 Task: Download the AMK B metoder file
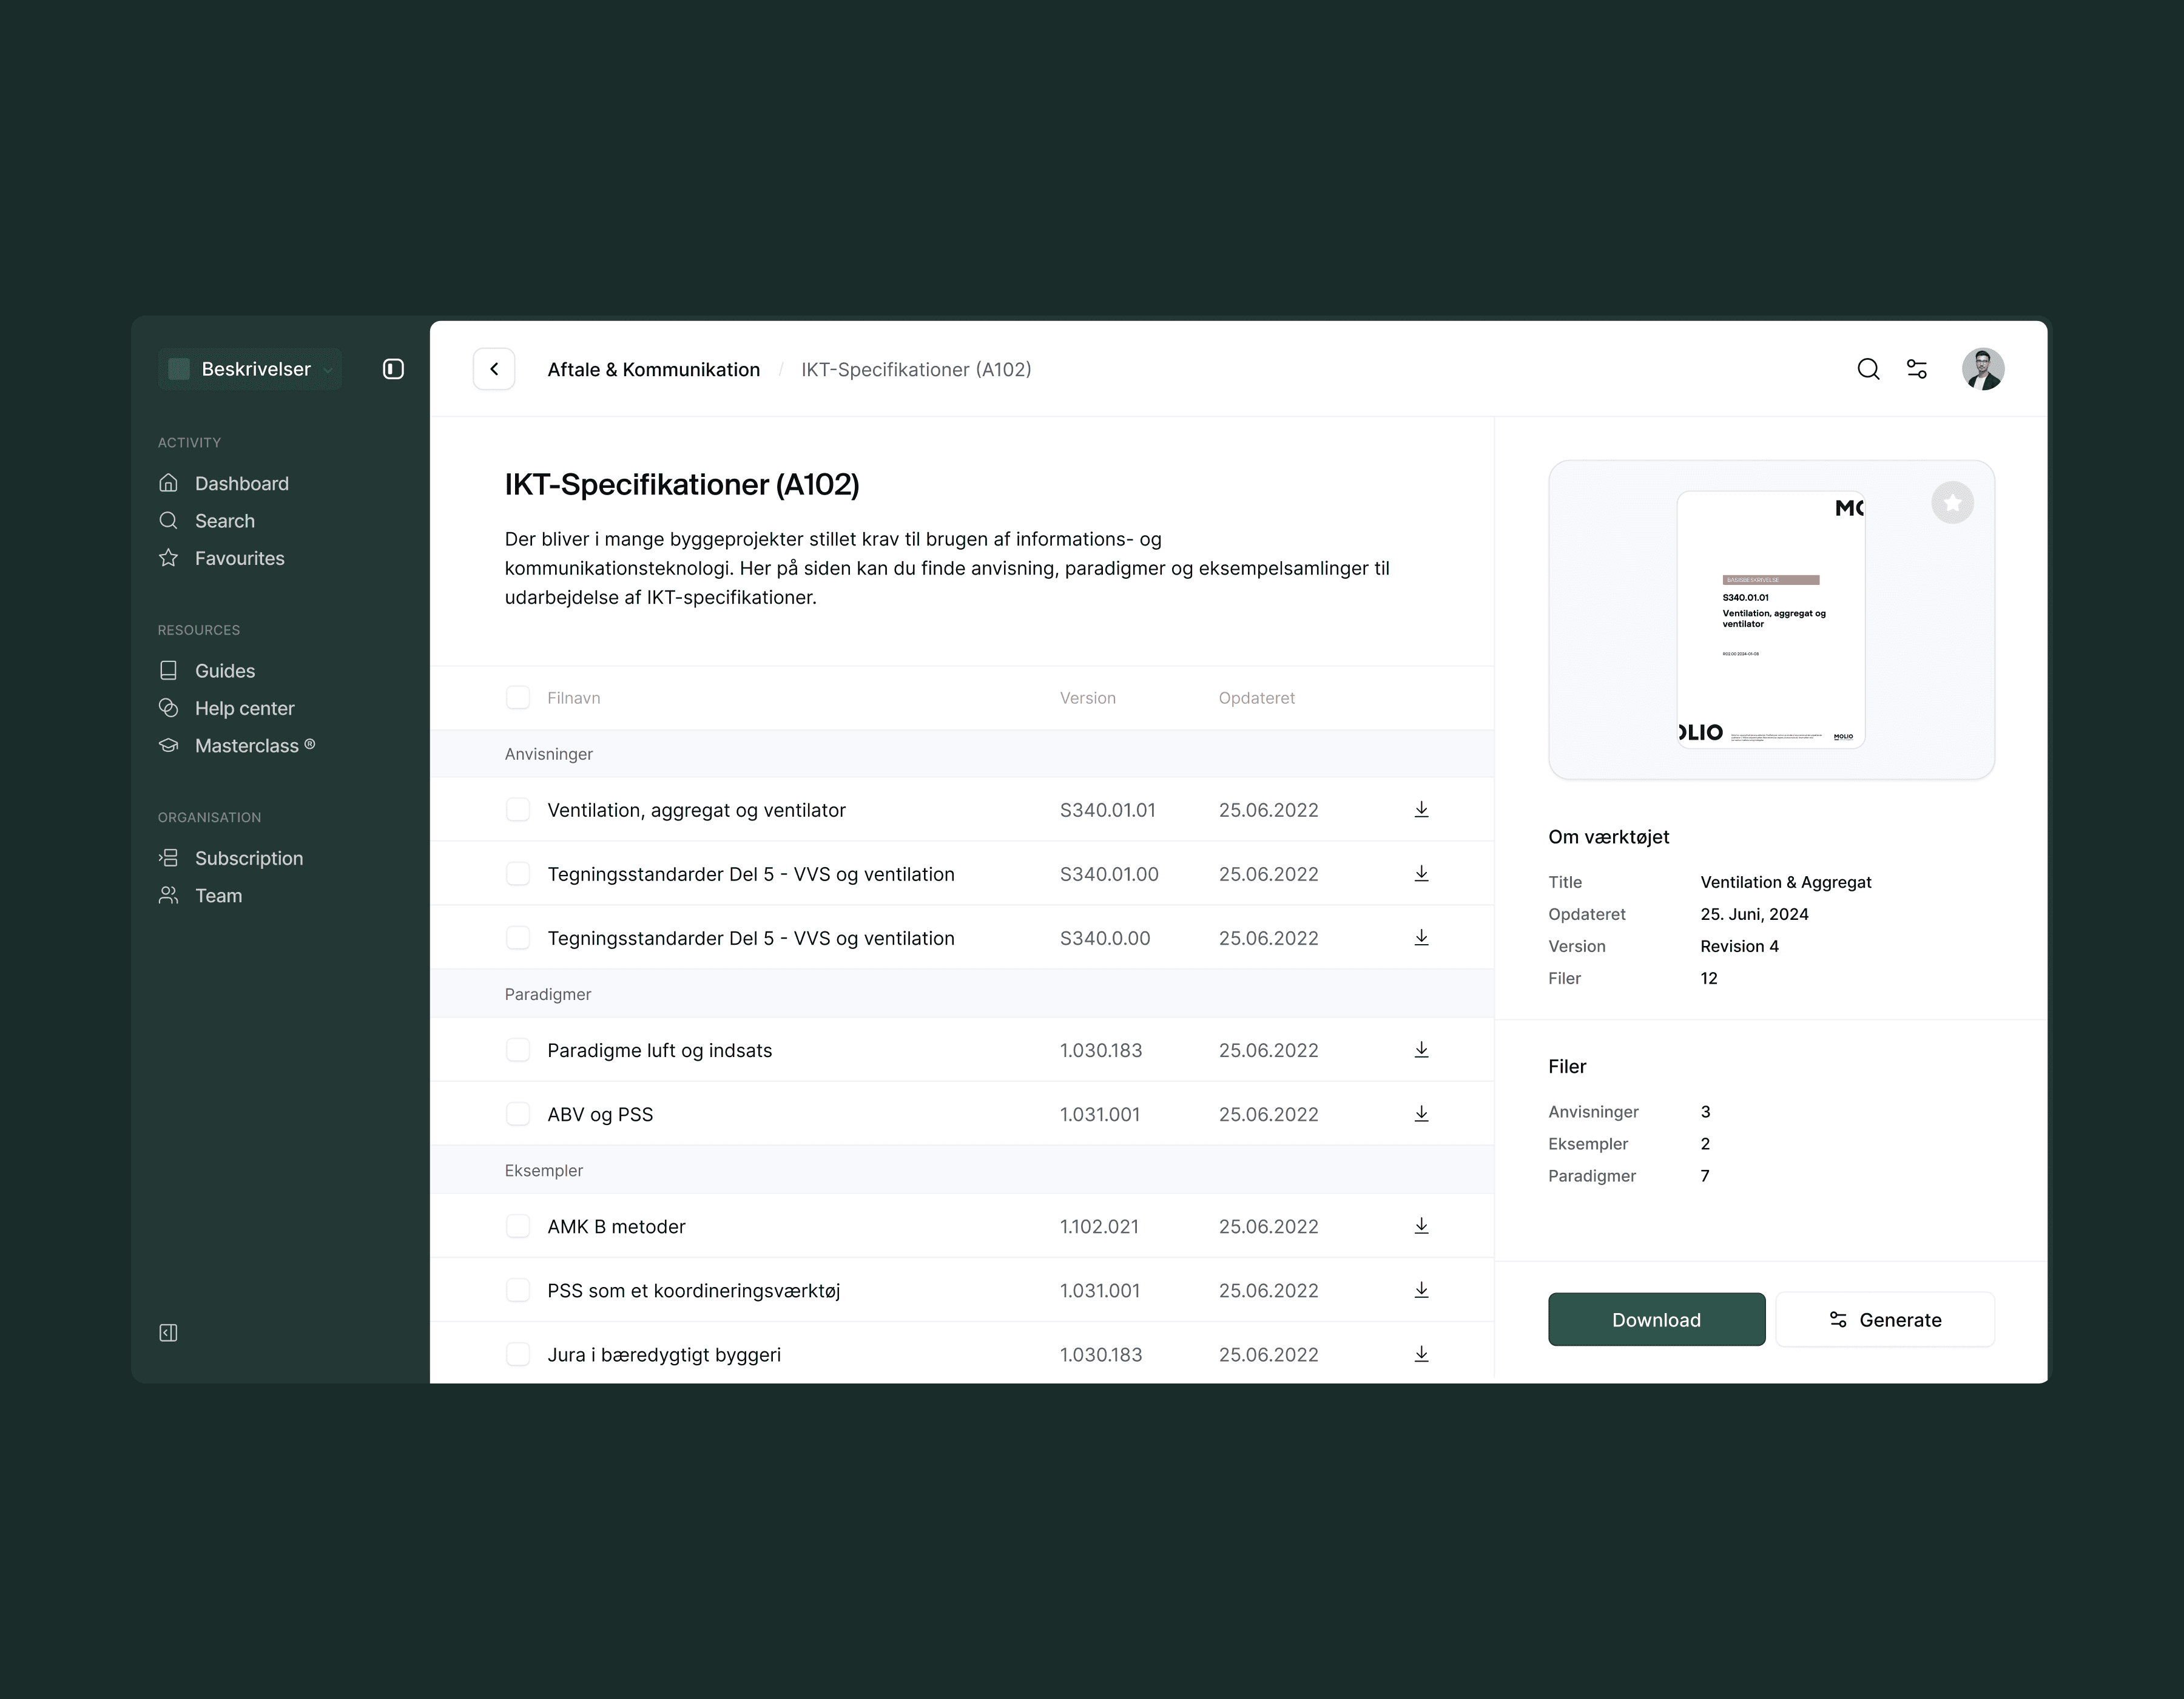coord(1421,1226)
